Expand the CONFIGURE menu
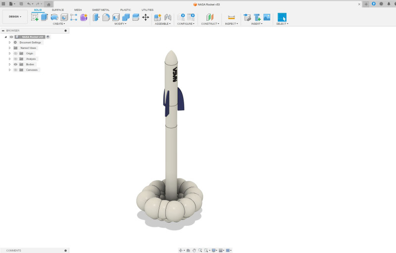The height and width of the screenshot is (253, 396). [x=186, y=24]
